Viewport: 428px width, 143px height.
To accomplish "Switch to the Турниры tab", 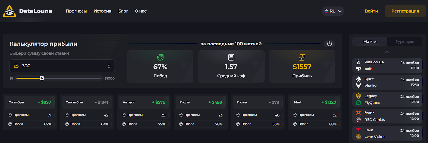I will (405, 42).
